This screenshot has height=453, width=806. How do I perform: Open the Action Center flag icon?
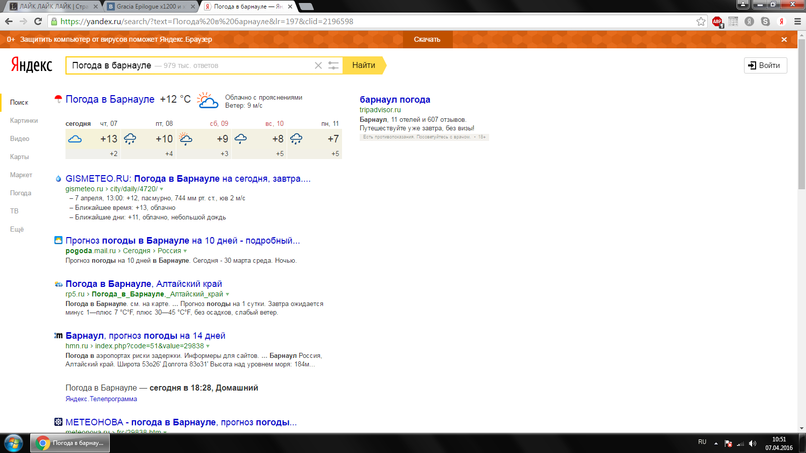point(728,443)
